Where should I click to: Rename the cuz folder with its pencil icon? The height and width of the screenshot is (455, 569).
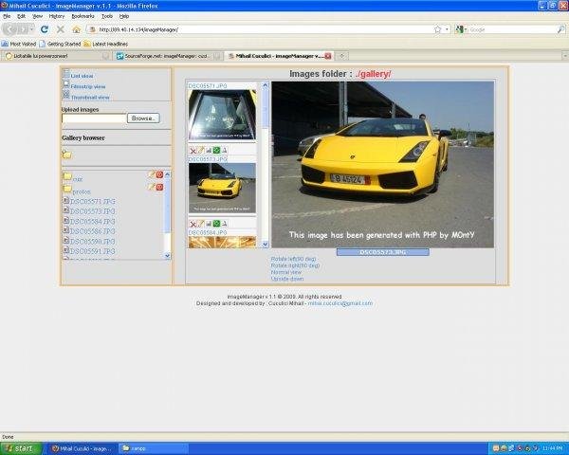pos(152,174)
